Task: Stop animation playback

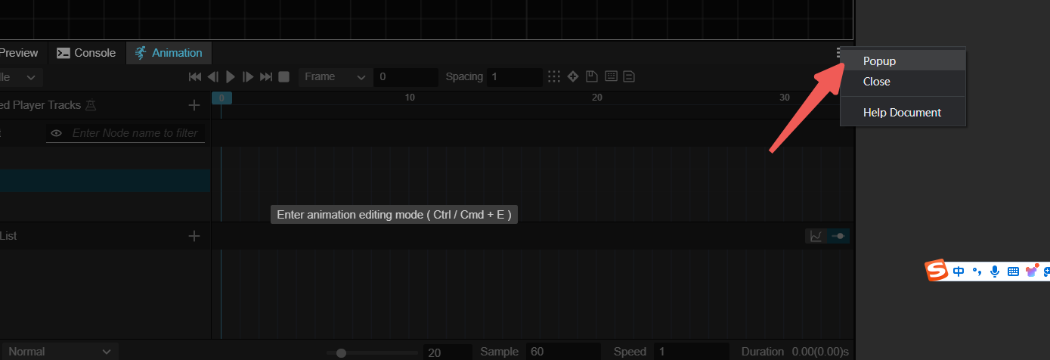Action: pos(283,76)
